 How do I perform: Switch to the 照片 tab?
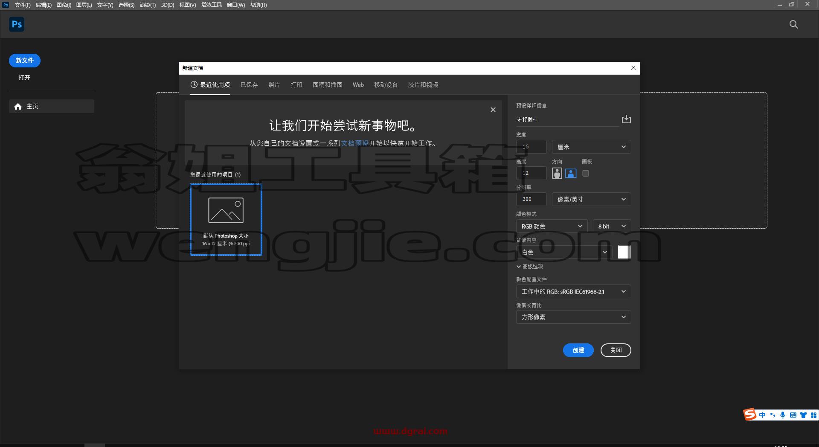pyautogui.click(x=274, y=85)
